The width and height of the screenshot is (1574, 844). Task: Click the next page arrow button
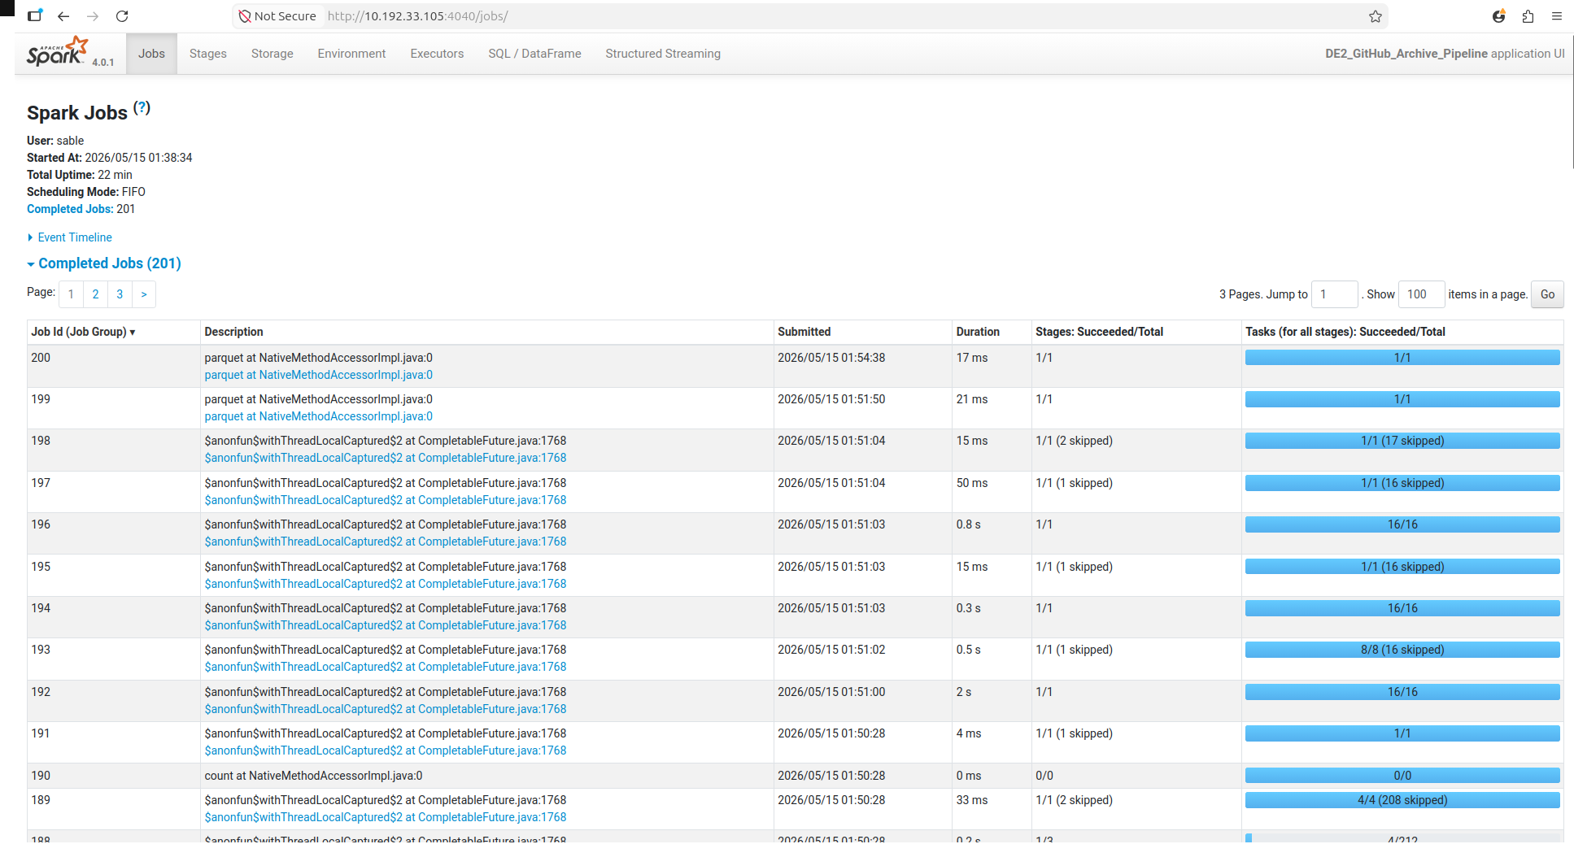[144, 294]
